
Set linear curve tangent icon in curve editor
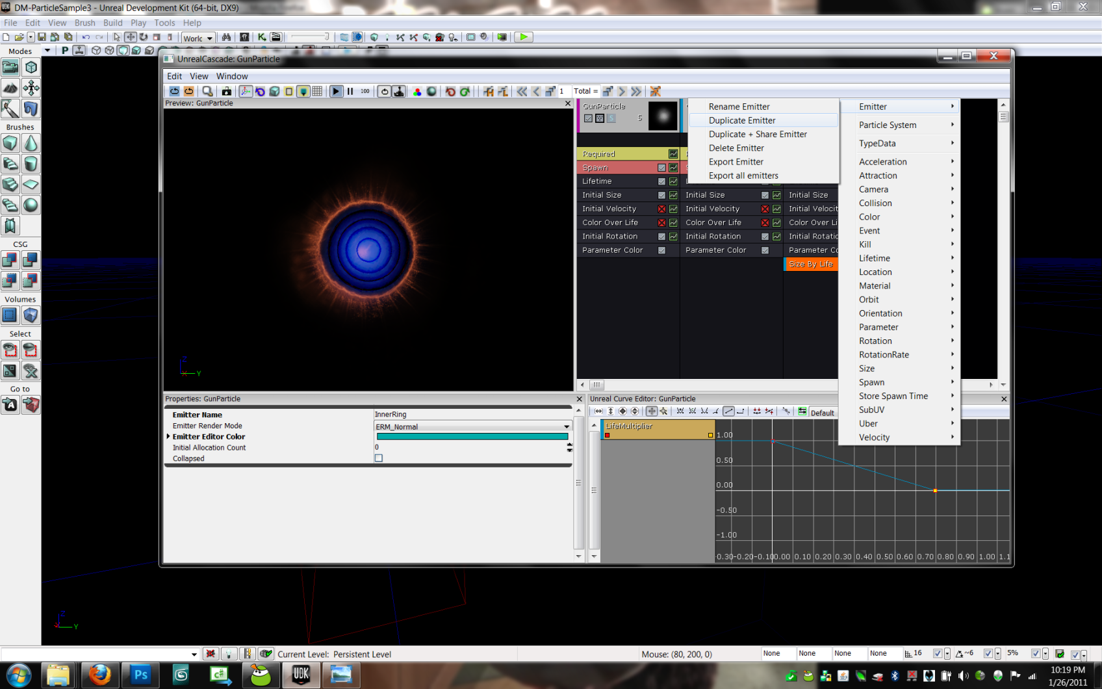728,411
